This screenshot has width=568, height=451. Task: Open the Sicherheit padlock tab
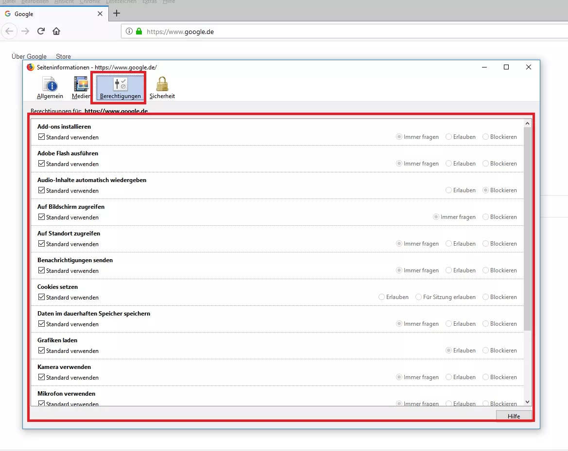click(x=162, y=87)
